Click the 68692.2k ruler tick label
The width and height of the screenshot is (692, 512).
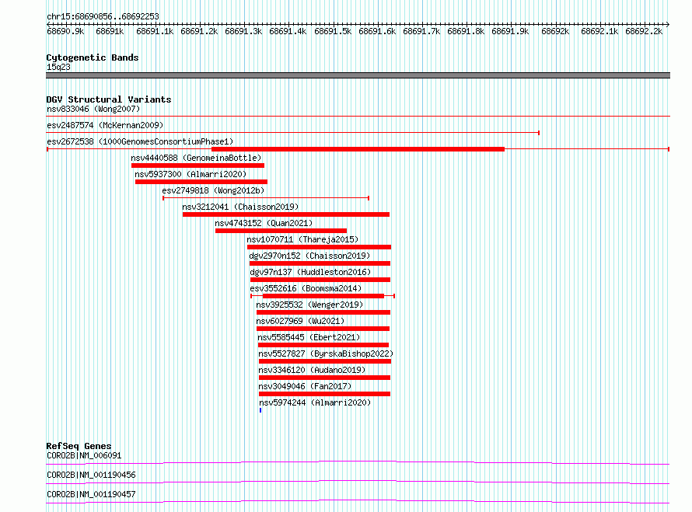pos(644,31)
